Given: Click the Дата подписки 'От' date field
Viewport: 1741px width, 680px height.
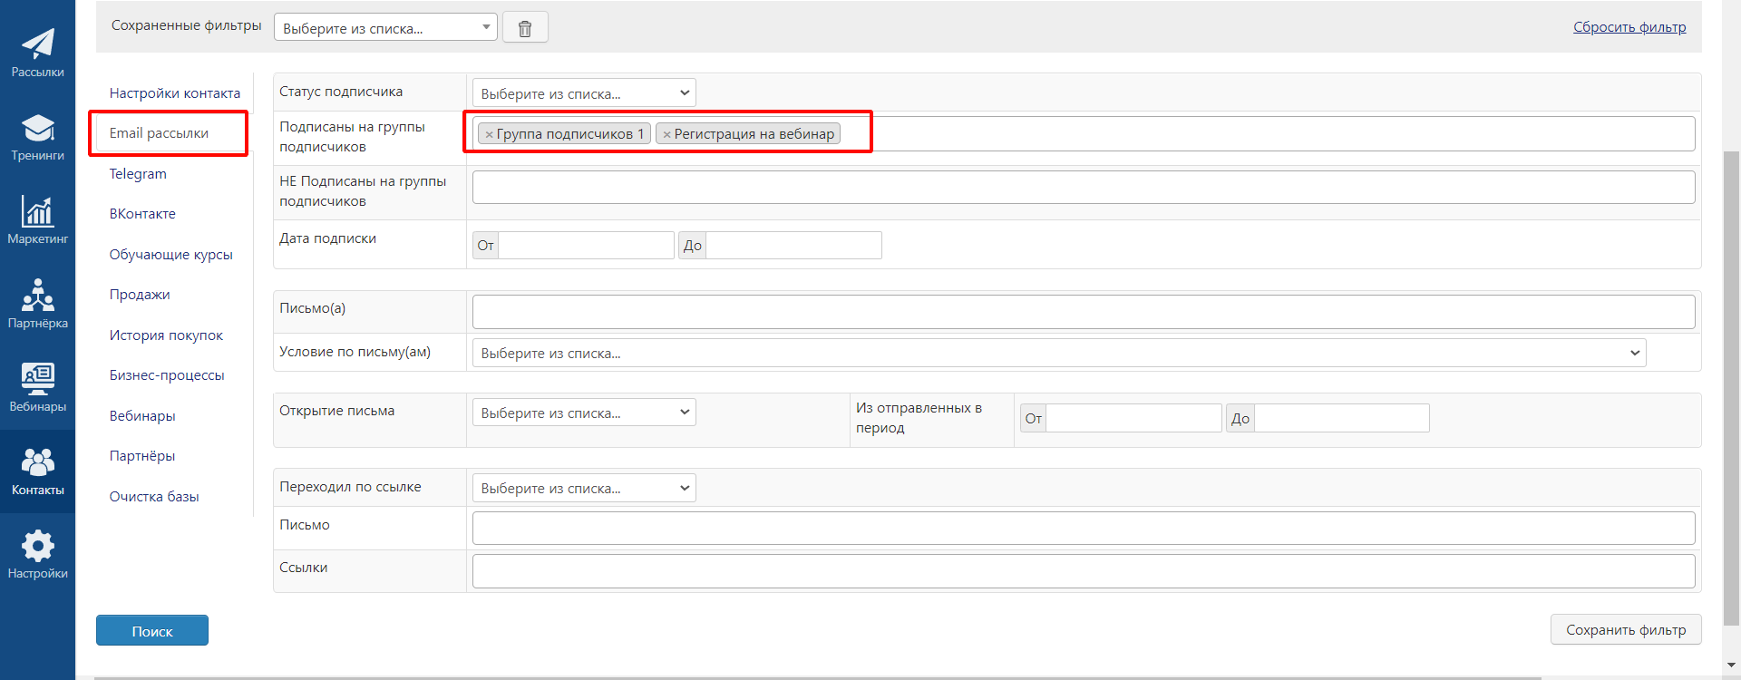Looking at the screenshot, I should pos(586,245).
